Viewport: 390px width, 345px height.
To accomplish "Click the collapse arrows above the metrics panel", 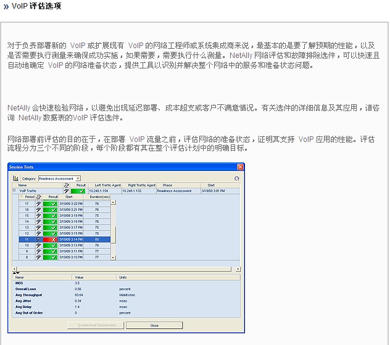I will click(x=15, y=273).
